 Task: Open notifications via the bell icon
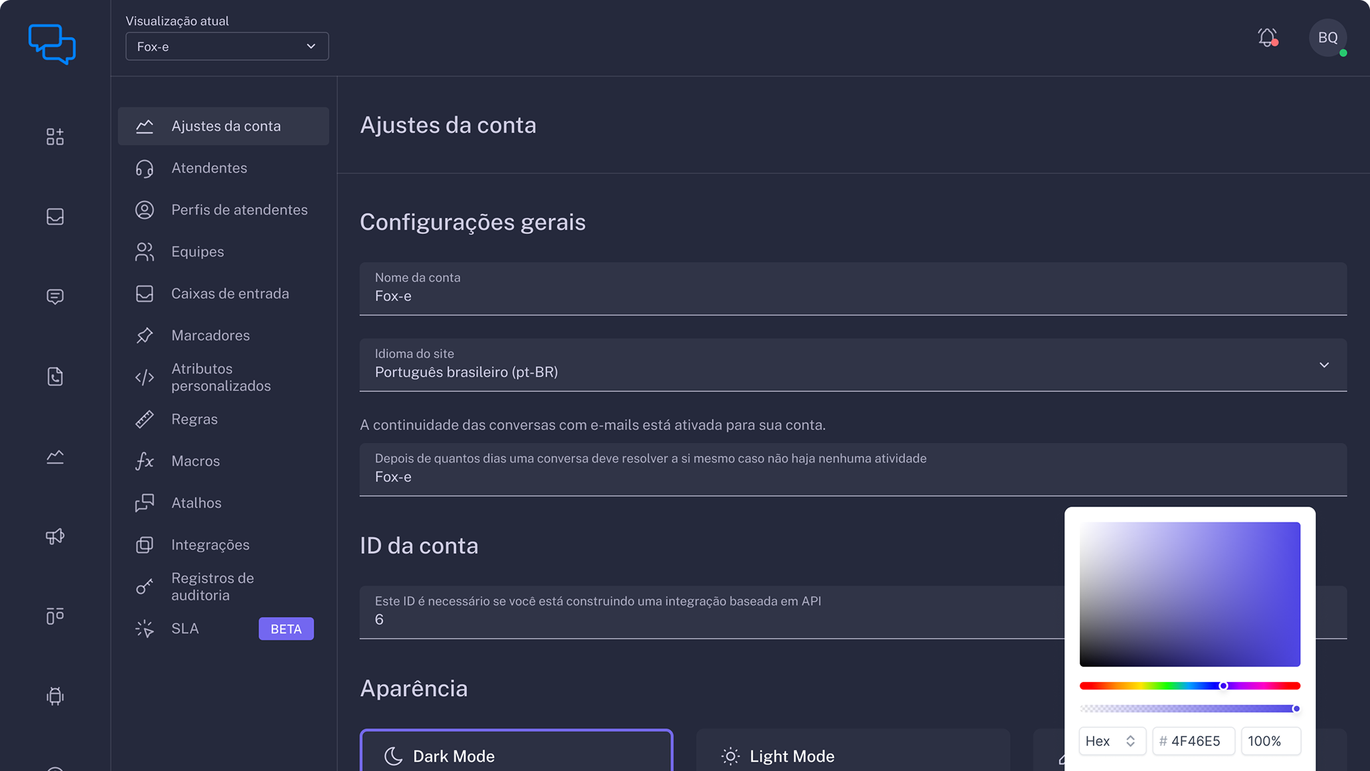1267,38
